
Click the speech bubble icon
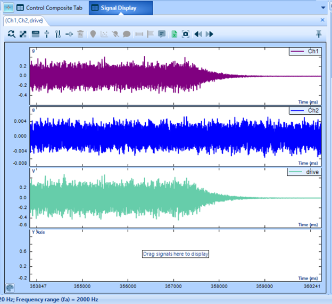(127, 34)
